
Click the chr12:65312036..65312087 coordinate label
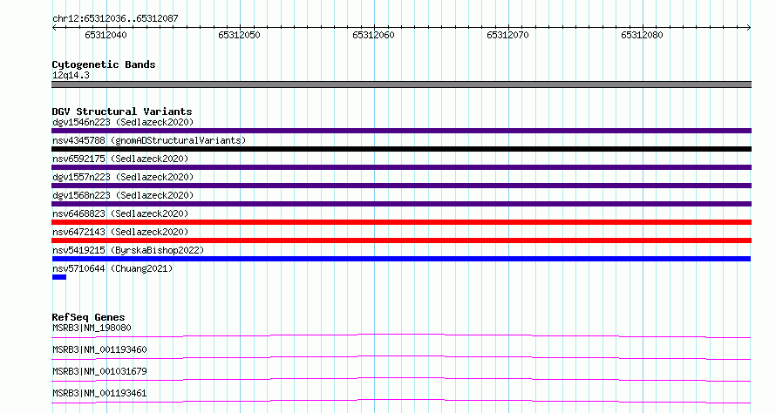[115, 18]
